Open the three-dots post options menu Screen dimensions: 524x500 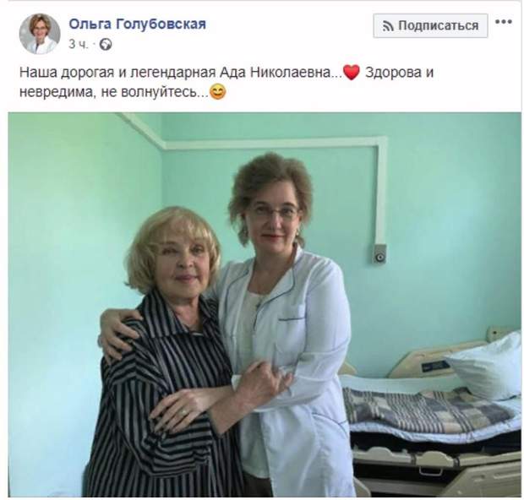point(504,22)
